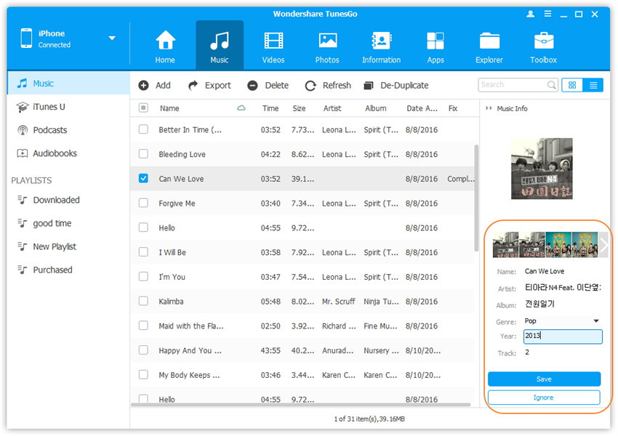Toggle the select-all header checkbox
Image resolution: width=618 pixels, height=436 pixels.
(x=143, y=108)
